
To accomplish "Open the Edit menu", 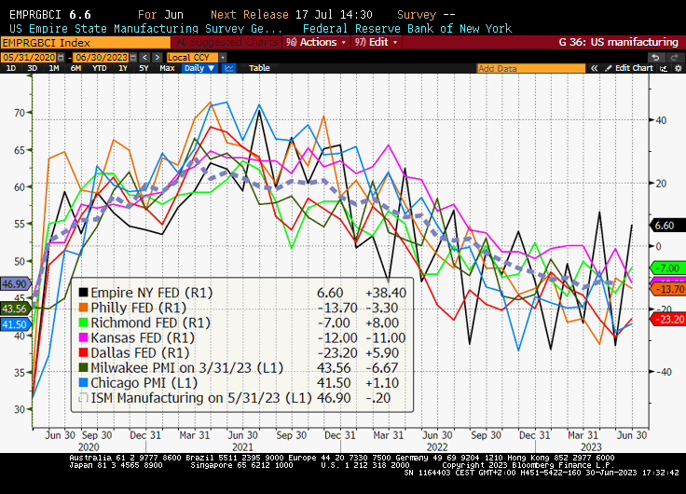I will click(377, 42).
